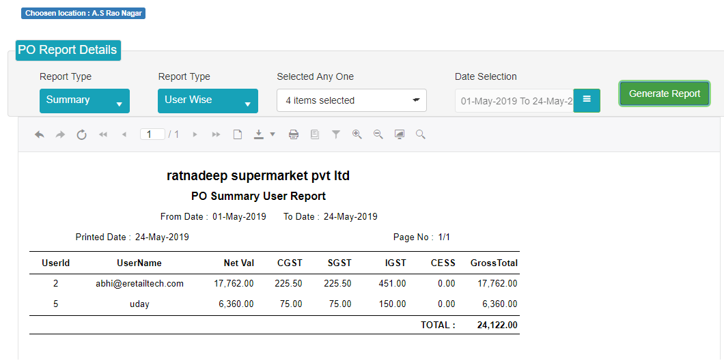This screenshot has width=724, height=363.
Task: Open report filter funnel icon
Action: (x=335, y=134)
